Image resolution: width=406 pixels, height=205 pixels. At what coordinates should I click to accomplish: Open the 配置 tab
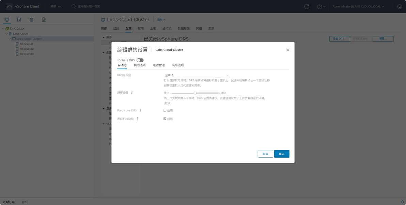coord(128,29)
